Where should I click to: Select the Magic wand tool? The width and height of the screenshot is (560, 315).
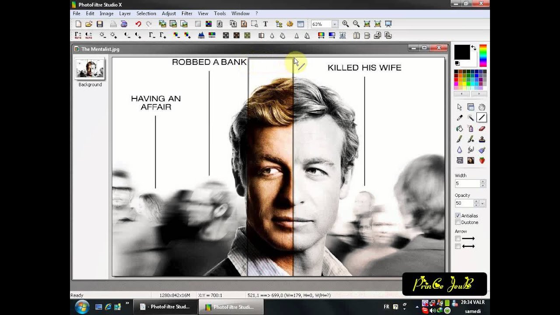click(471, 118)
